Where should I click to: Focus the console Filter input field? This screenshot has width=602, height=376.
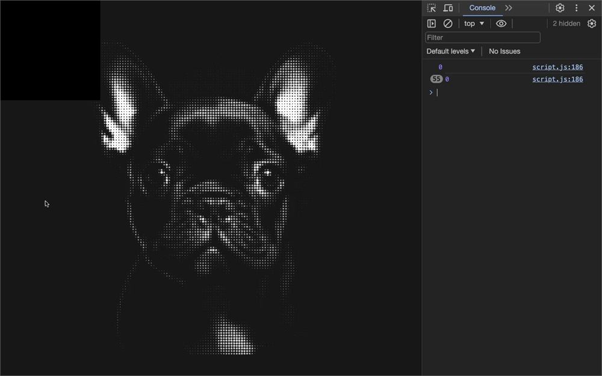[x=483, y=37]
